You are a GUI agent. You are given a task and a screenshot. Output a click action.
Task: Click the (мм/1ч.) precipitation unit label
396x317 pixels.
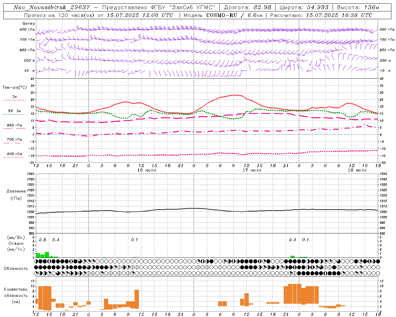click(x=16, y=249)
